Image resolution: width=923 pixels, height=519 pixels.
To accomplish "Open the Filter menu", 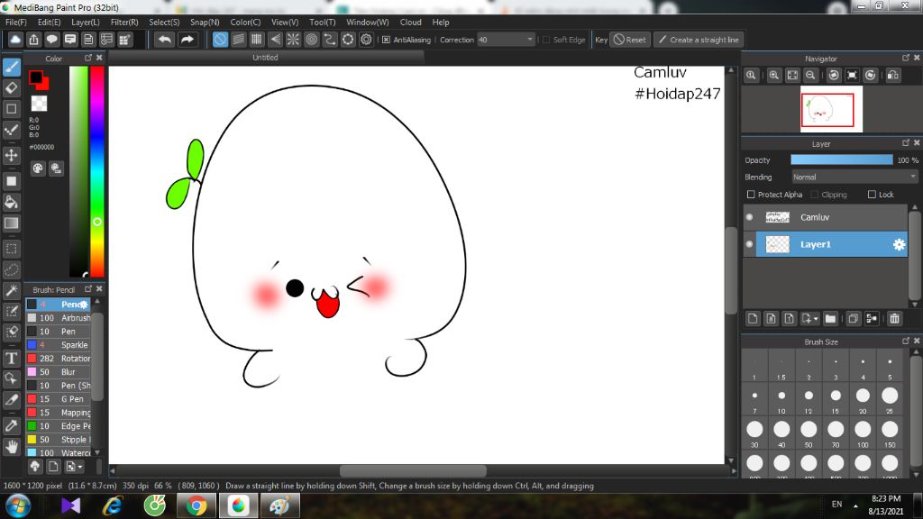I will point(124,22).
